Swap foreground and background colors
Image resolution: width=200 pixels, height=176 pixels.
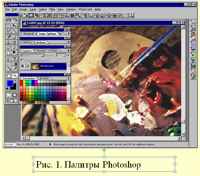[x=15, y=81]
